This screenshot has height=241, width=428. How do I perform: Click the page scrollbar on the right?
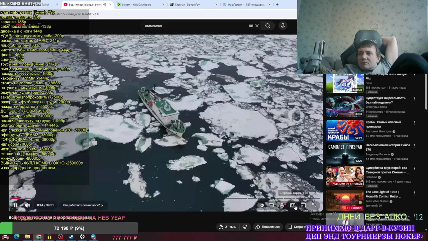coord(426,91)
